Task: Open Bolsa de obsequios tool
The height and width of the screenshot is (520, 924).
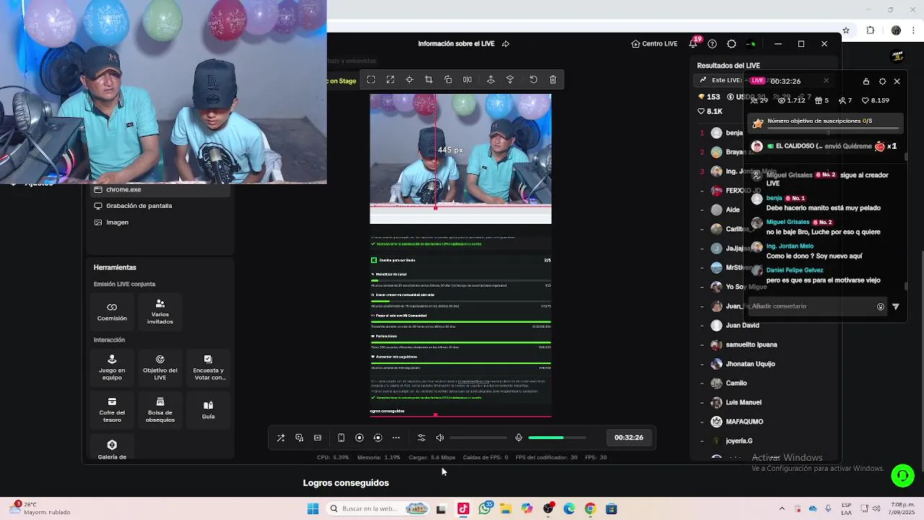Action: [160, 409]
